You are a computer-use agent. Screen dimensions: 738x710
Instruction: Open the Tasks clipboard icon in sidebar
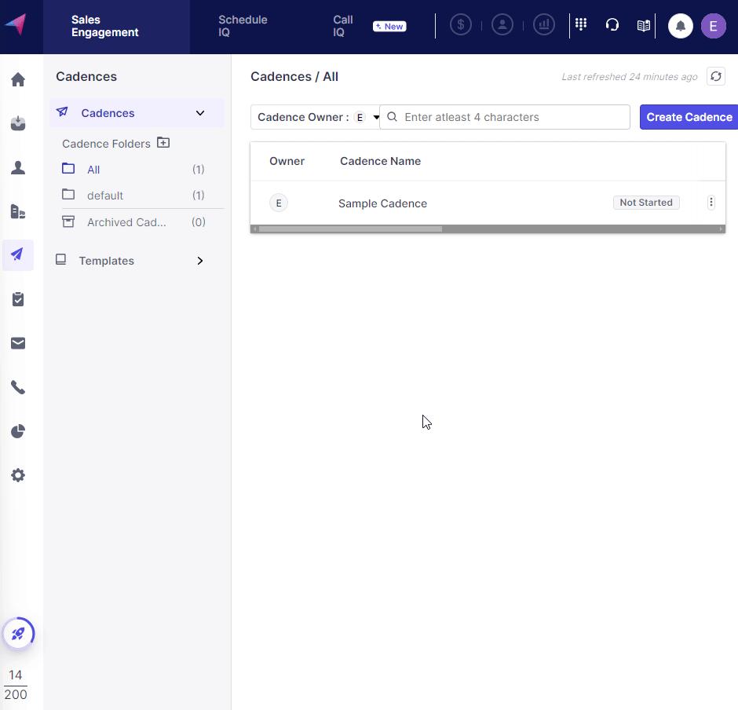18,299
